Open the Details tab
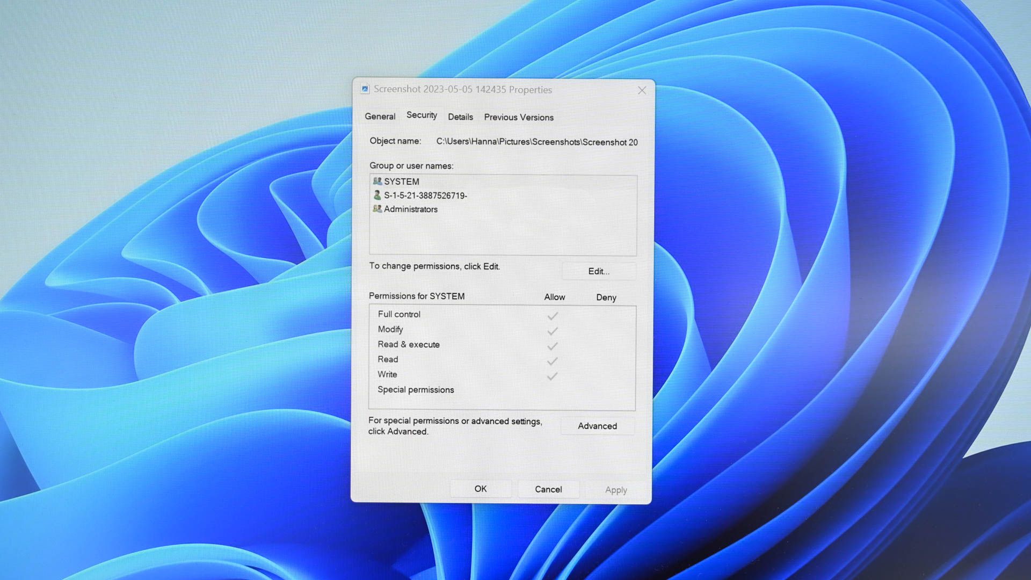The width and height of the screenshot is (1031, 580). 460,117
